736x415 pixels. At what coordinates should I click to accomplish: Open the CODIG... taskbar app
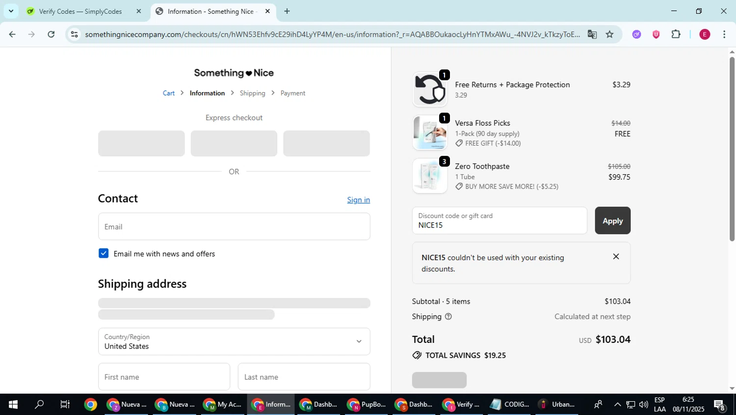coord(510,404)
